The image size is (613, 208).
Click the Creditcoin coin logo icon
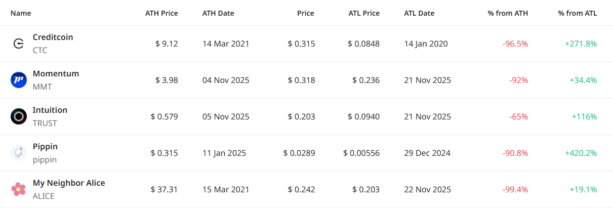pos(18,44)
